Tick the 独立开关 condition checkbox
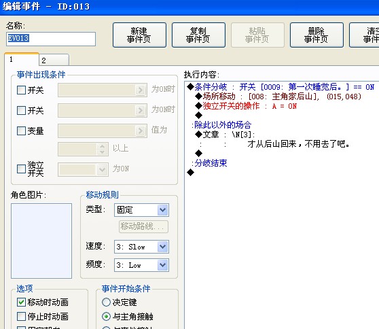Screen dimensions: 379x329 click(x=21, y=169)
